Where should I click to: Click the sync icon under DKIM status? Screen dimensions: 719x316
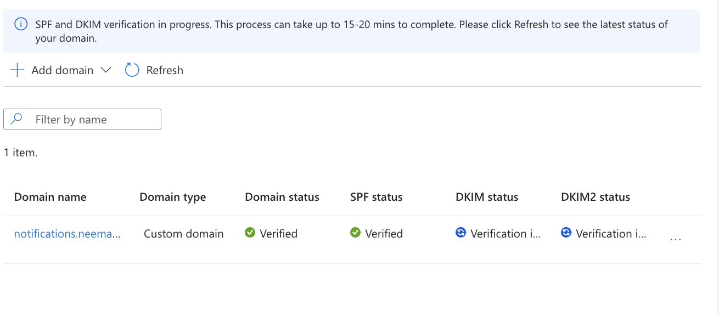pyautogui.click(x=461, y=233)
